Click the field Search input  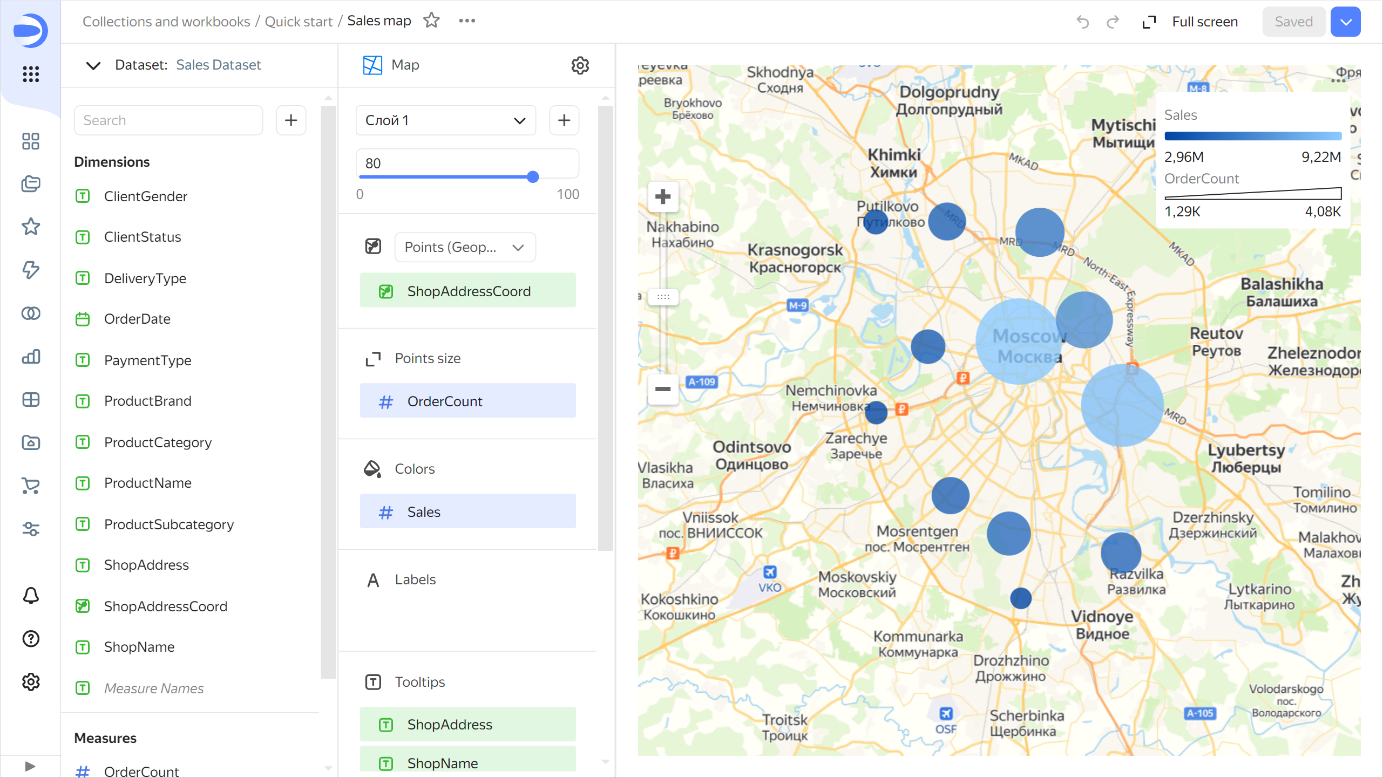click(168, 120)
